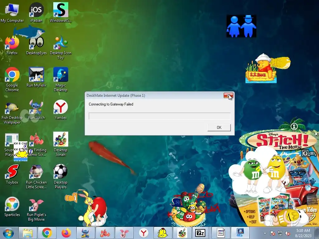Show hidden system tray icons arrow
Image resolution: width=319 pixels, height=239 pixels.
coord(265,233)
